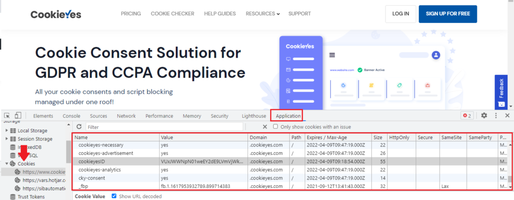The width and height of the screenshot is (514, 200).
Task: Open the Sources tab
Action: click(98, 116)
